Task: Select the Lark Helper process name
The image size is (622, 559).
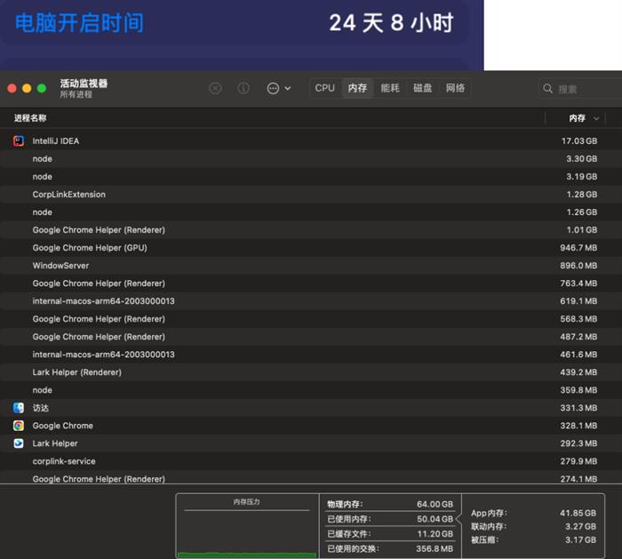Action: tap(55, 443)
